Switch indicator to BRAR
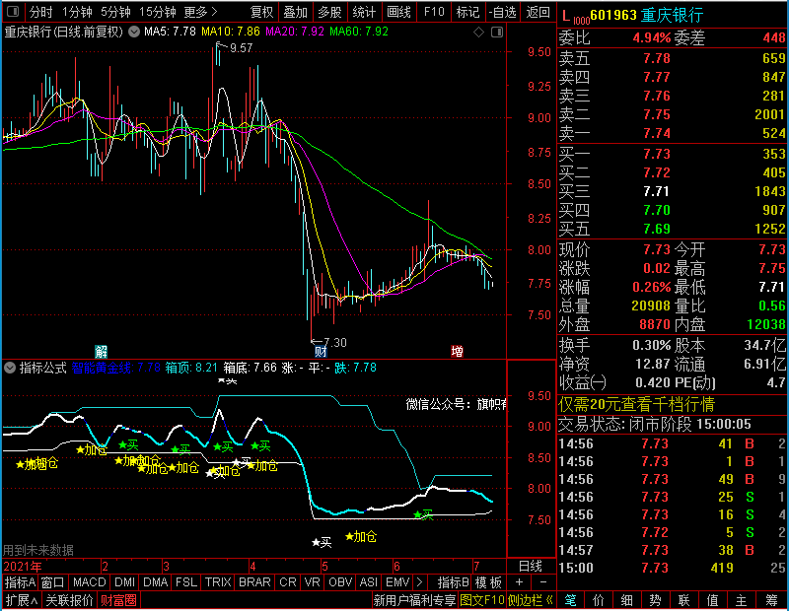 point(254,582)
